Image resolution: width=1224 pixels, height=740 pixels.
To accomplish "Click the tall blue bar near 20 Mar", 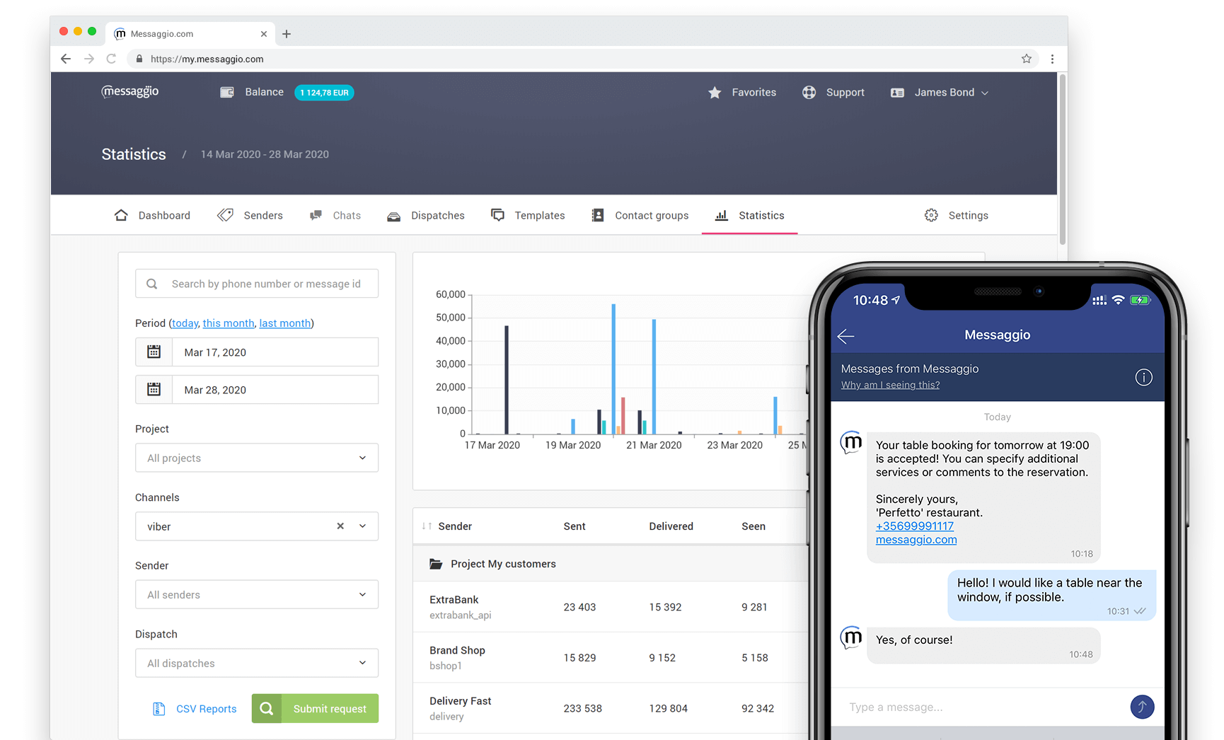I will point(613,369).
